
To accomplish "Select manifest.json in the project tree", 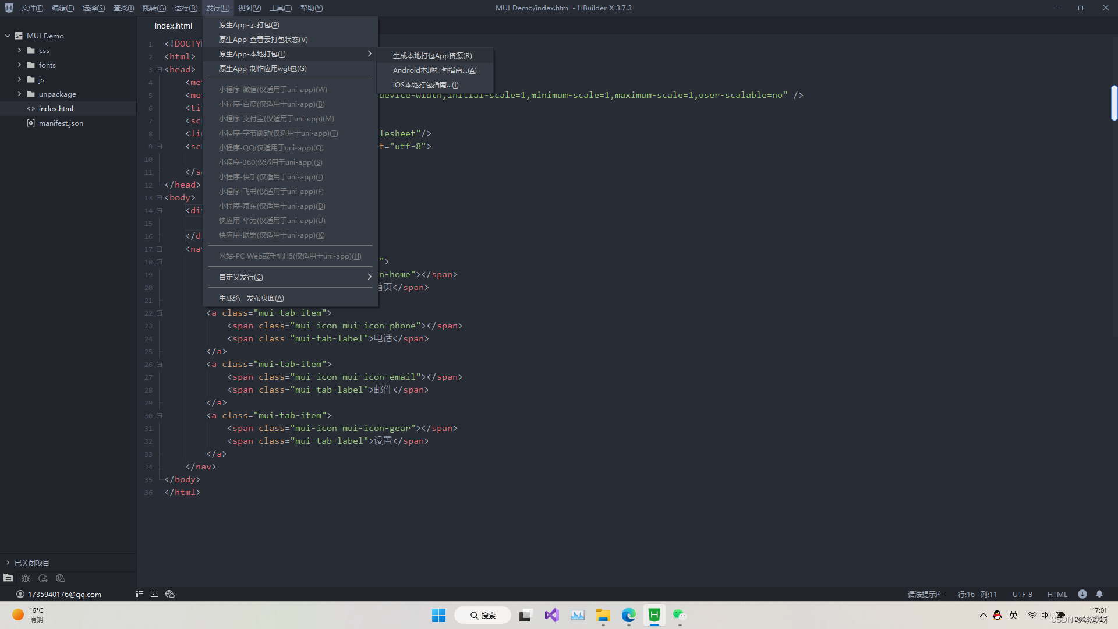I will (68, 123).
